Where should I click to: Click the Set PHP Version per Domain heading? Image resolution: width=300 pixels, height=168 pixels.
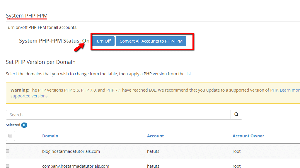click(x=40, y=62)
